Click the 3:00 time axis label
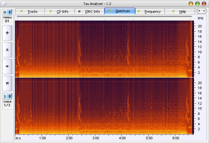Viewport: 209px width, 143px height. click(x=95, y=138)
